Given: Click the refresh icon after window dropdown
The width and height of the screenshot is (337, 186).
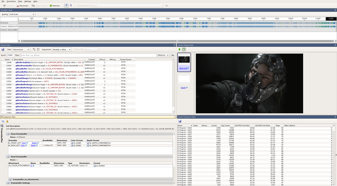Looking at the screenshot, I should tap(167, 6).
